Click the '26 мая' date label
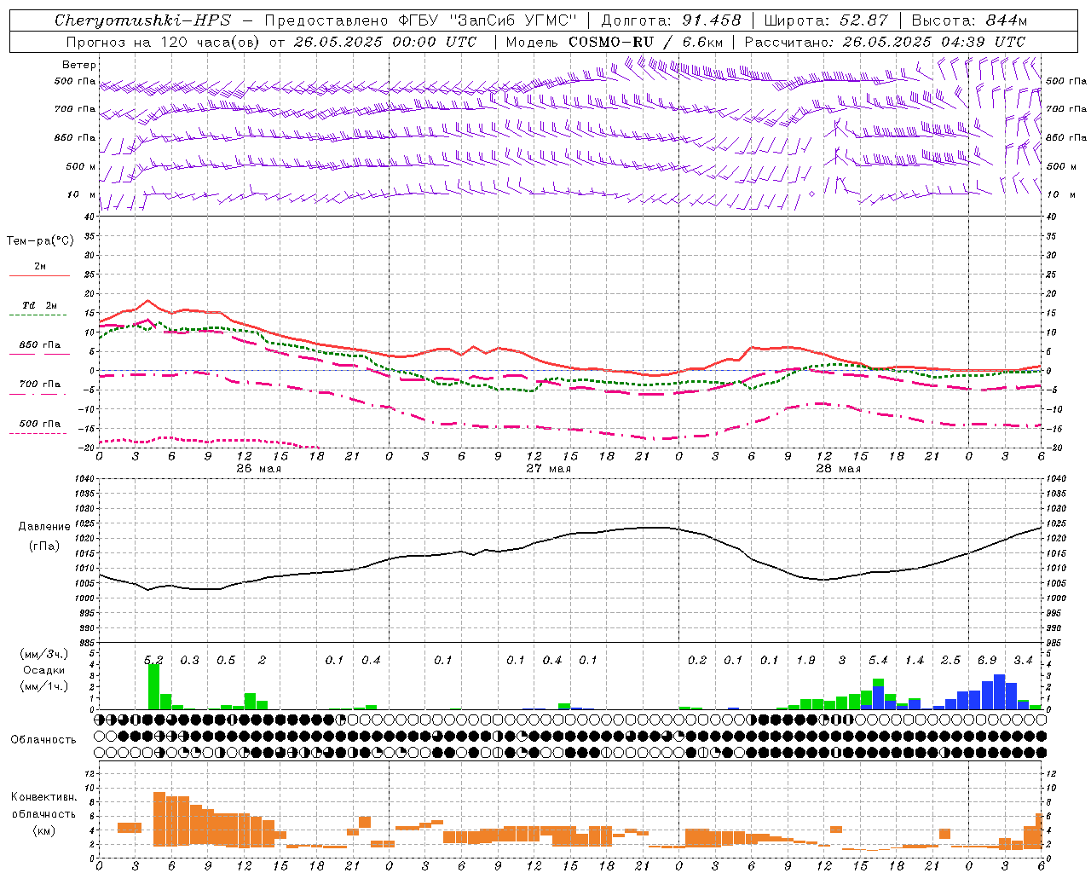 (259, 469)
